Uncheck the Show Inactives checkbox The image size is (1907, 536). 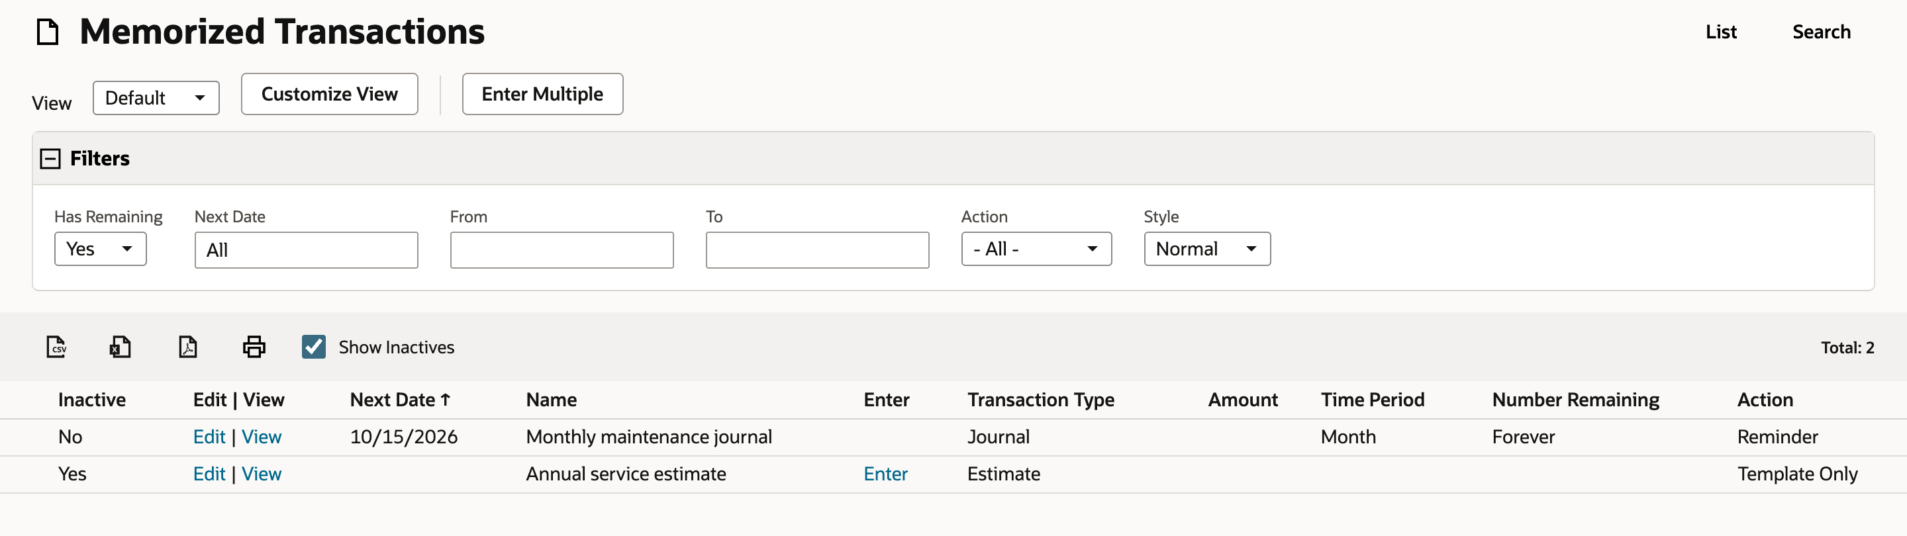pos(314,347)
